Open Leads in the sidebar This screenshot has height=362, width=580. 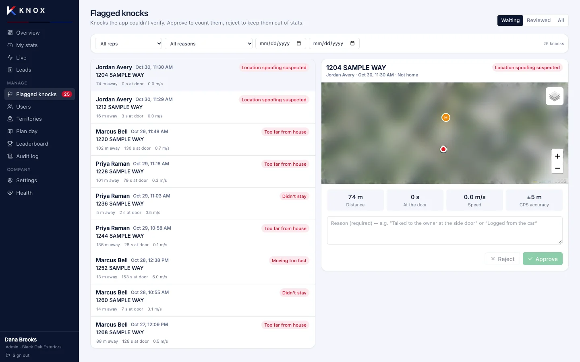coord(39,70)
